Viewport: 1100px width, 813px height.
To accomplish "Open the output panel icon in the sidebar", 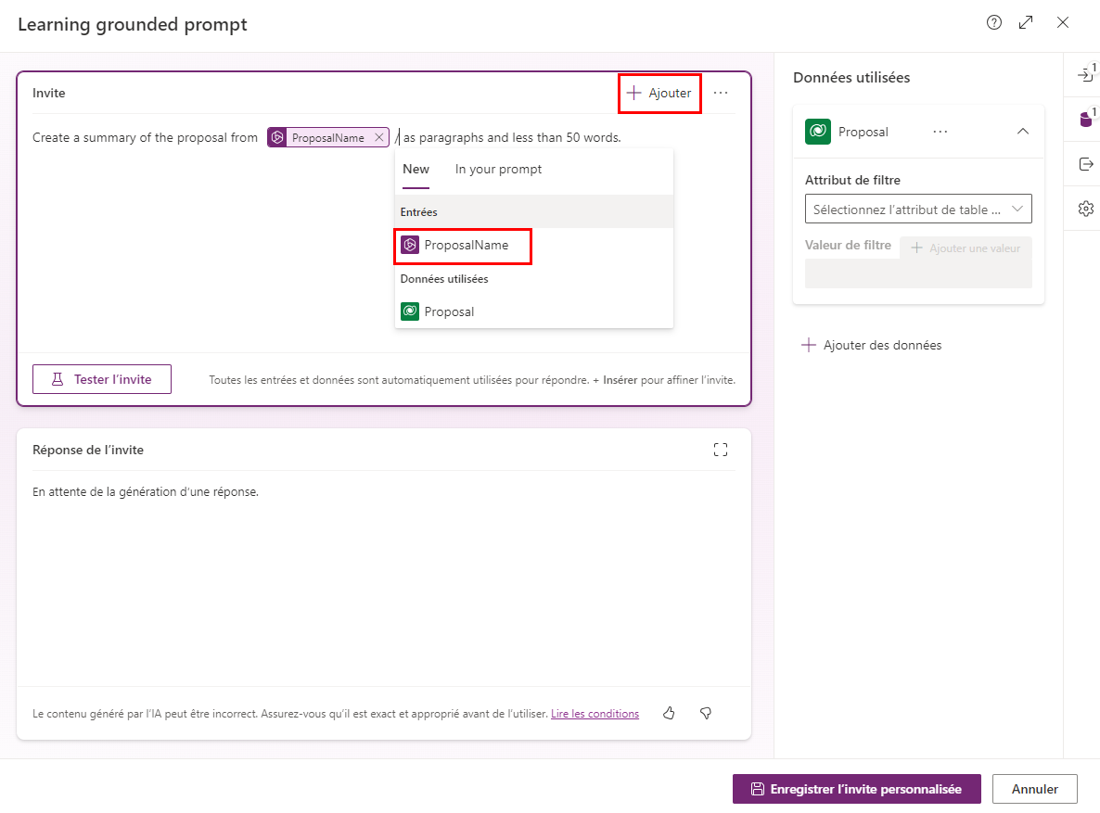I will point(1083,162).
